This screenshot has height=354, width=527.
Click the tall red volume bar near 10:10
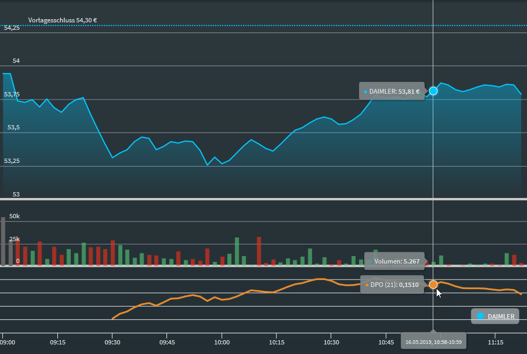coord(259,251)
